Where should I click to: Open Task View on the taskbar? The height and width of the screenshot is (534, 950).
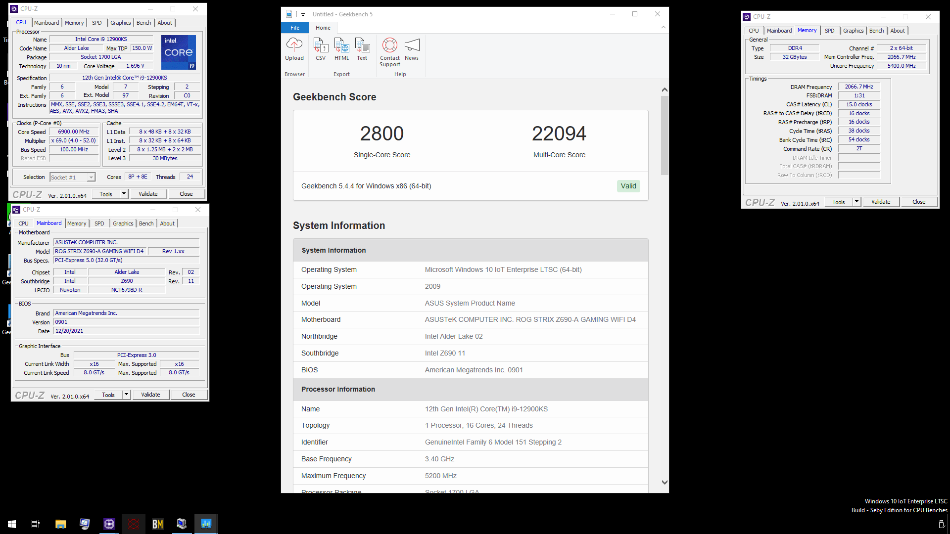click(36, 524)
